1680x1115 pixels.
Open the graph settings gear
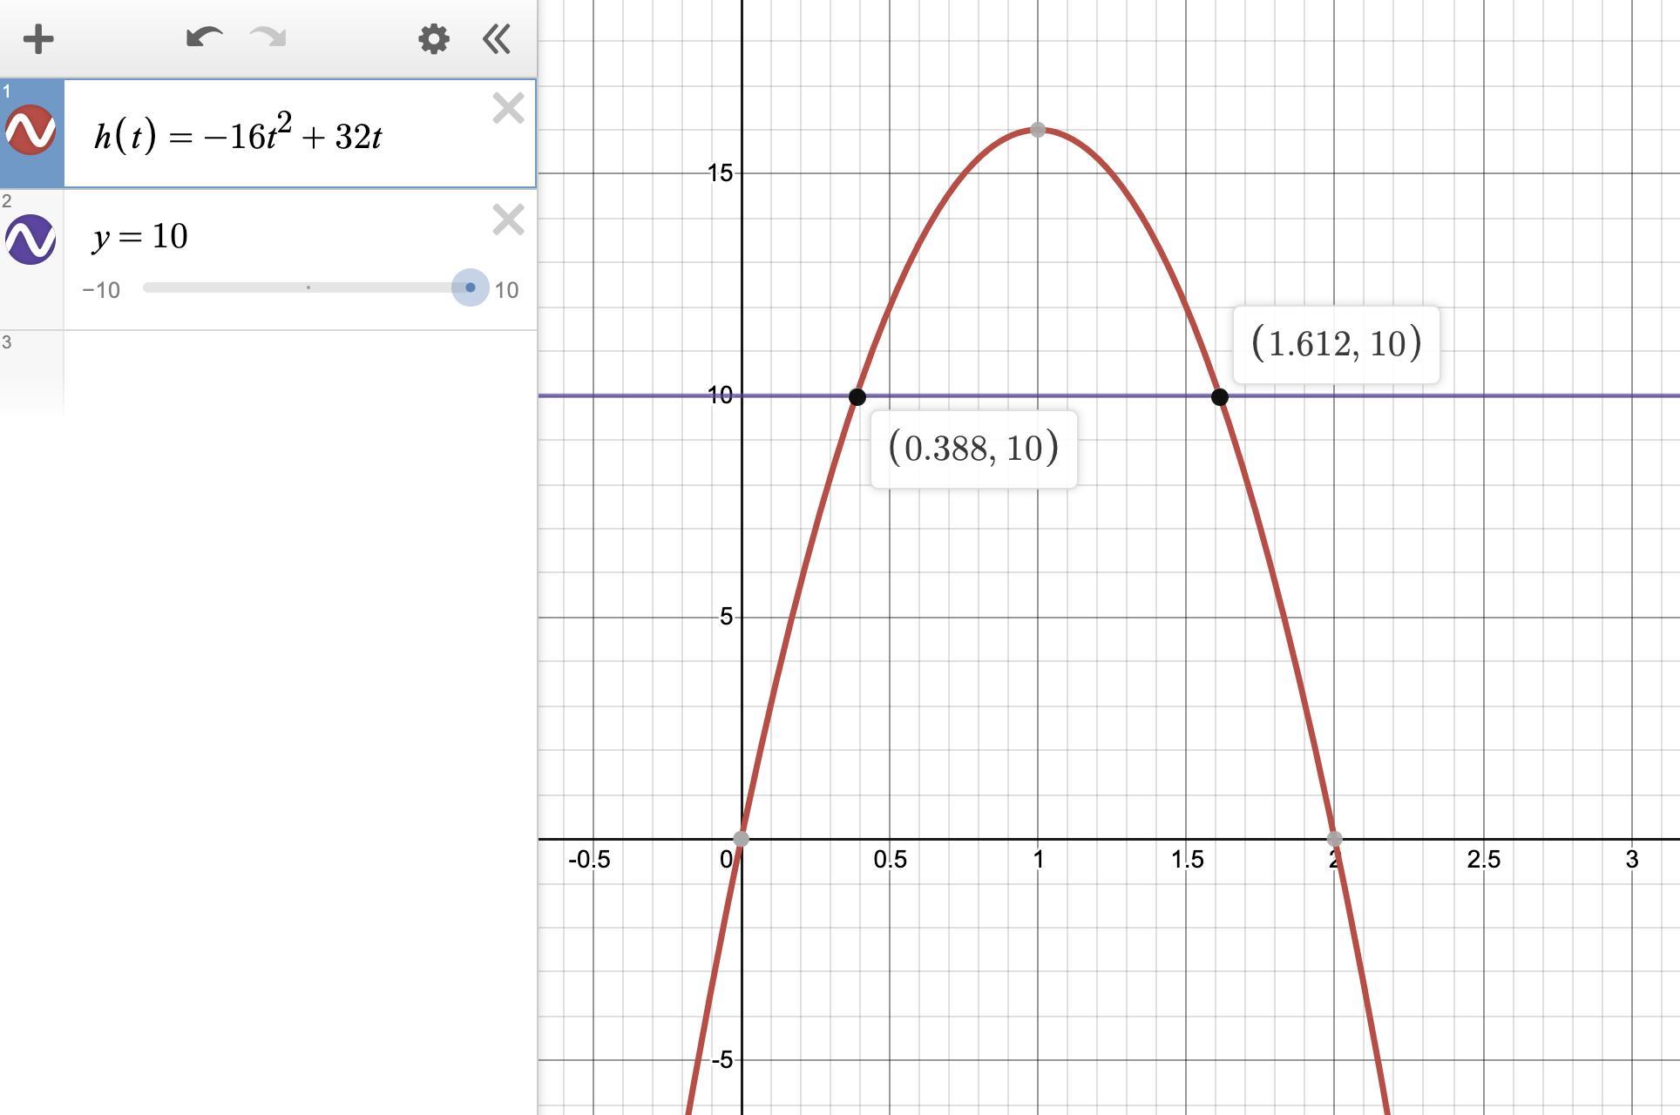point(433,39)
